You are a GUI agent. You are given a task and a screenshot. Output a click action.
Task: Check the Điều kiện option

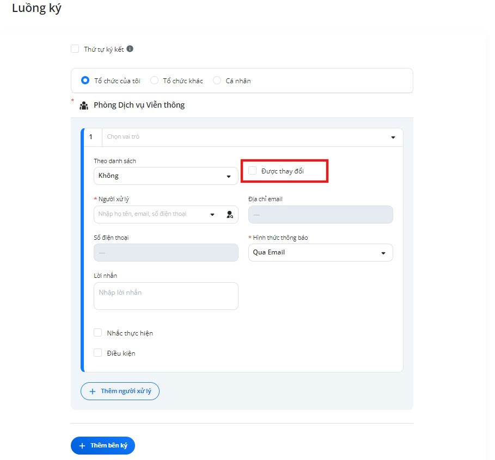click(x=98, y=353)
